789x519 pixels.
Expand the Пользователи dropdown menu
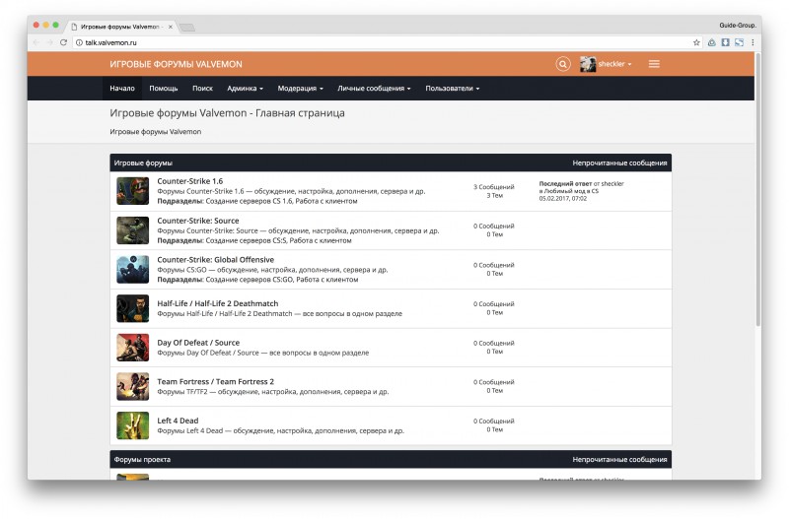(453, 89)
